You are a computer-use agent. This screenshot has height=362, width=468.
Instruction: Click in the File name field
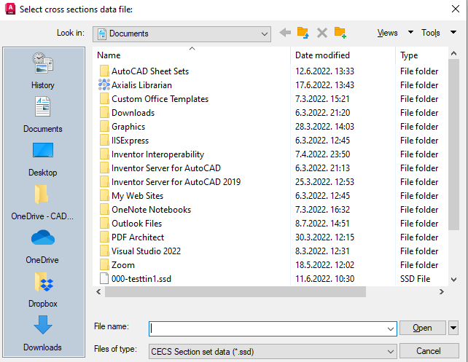270,328
